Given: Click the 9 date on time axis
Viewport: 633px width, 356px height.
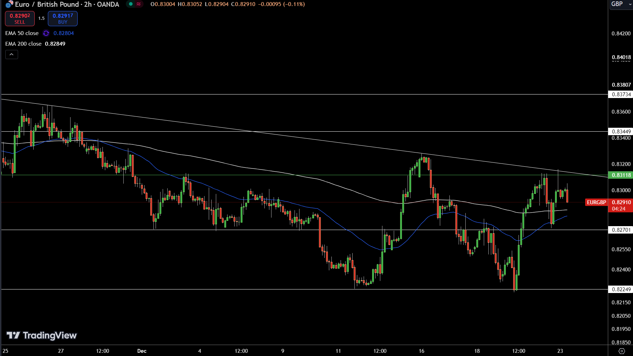Looking at the screenshot, I should click(283, 351).
